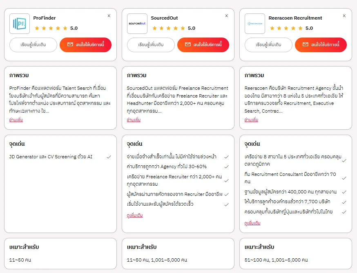
Task: Click the "ค่าบริการถูกกว่า Agency ทั่วไป 30-60%" highlight
Action: tap(167, 166)
